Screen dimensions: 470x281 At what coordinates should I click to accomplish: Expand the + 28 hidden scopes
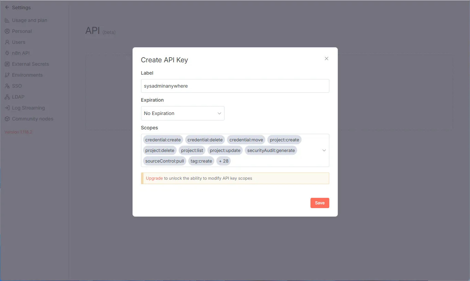tap(223, 161)
